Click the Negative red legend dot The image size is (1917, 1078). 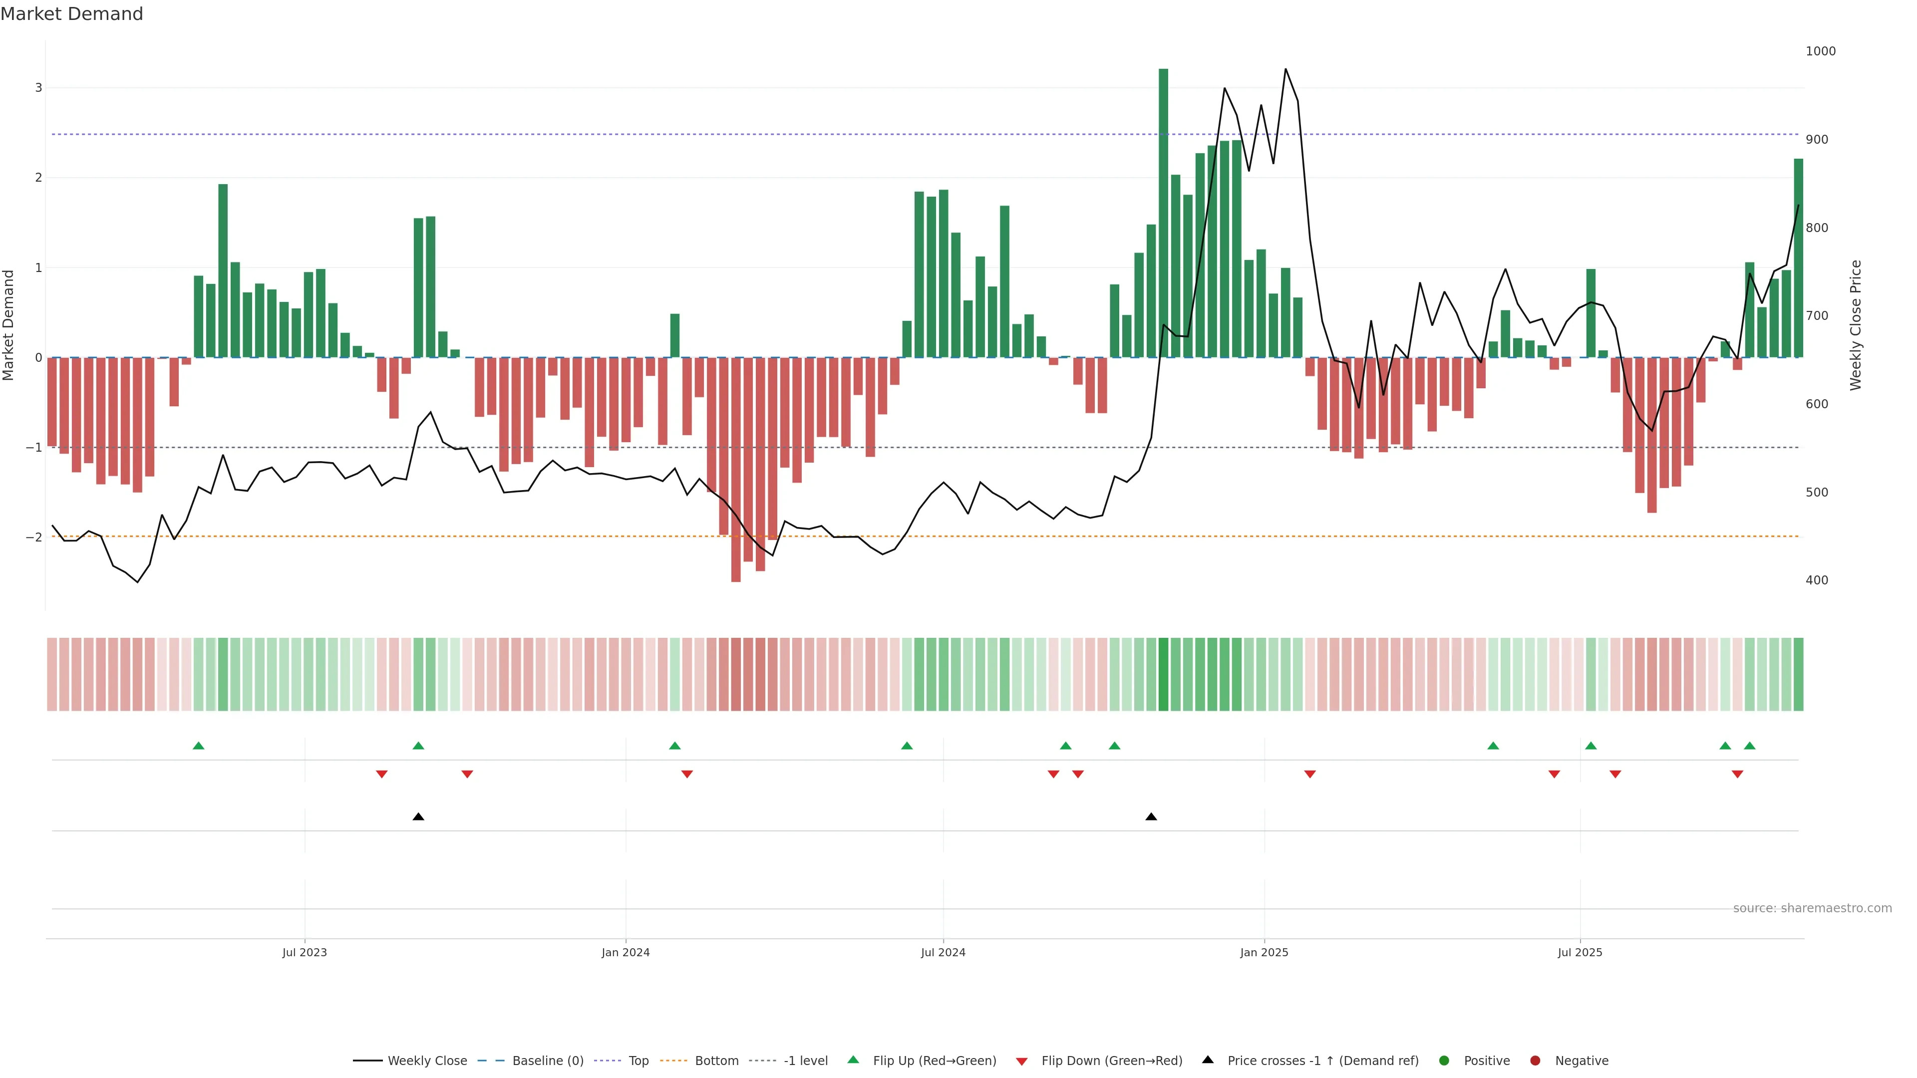tap(1535, 1061)
